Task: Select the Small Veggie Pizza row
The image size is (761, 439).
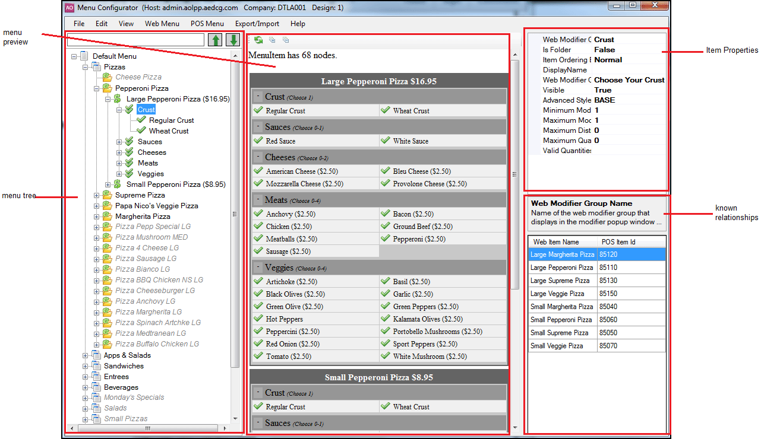Action: click(597, 346)
